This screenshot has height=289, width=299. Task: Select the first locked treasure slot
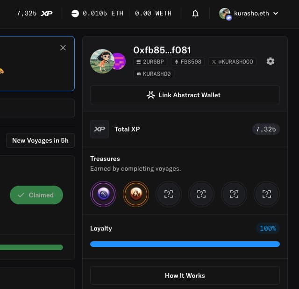[168, 194]
